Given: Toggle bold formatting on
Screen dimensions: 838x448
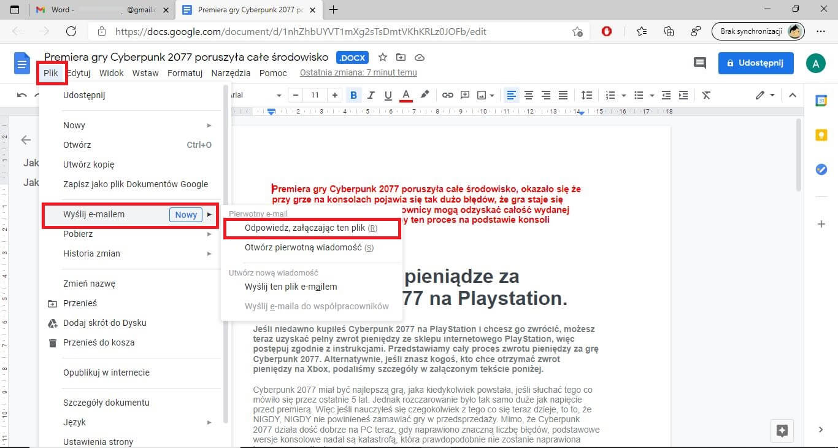Looking at the screenshot, I should [x=353, y=95].
